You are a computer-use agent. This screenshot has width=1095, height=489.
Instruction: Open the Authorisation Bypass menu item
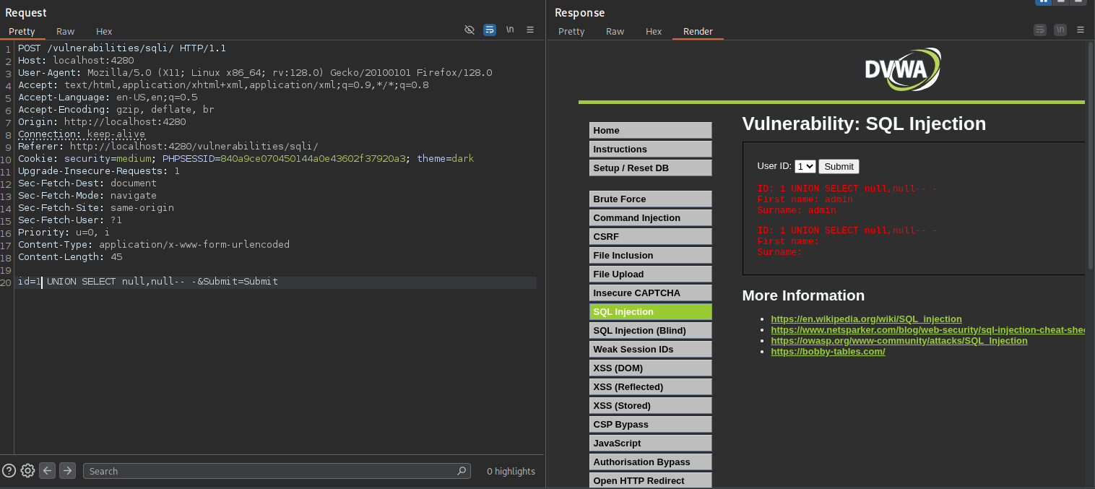(651, 462)
